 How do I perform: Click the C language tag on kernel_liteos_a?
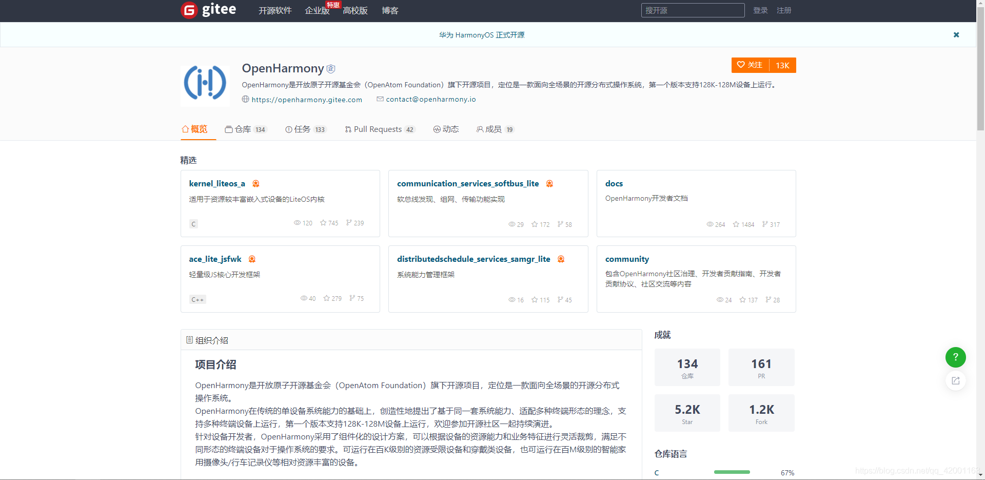coord(193,224)
